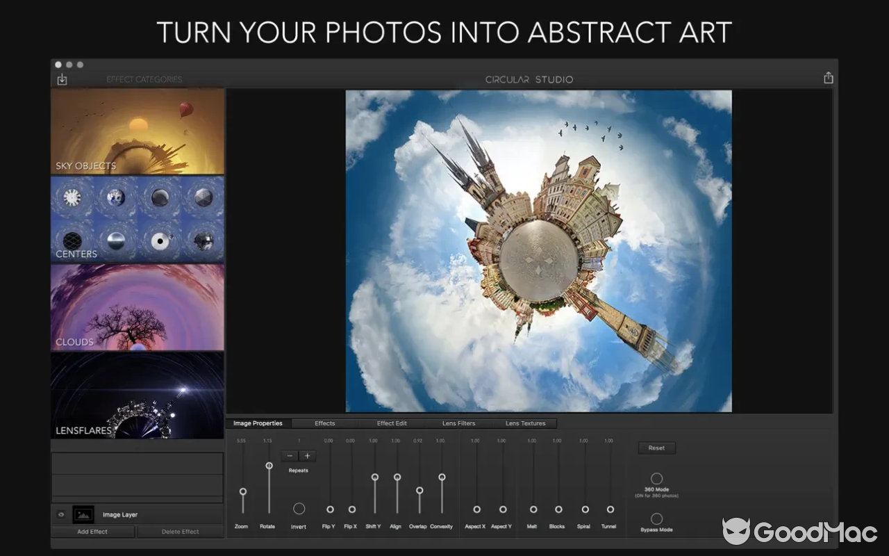Hide the Image Layer with eye icon
Screen dimensions: 889x556
click(61, 515)
